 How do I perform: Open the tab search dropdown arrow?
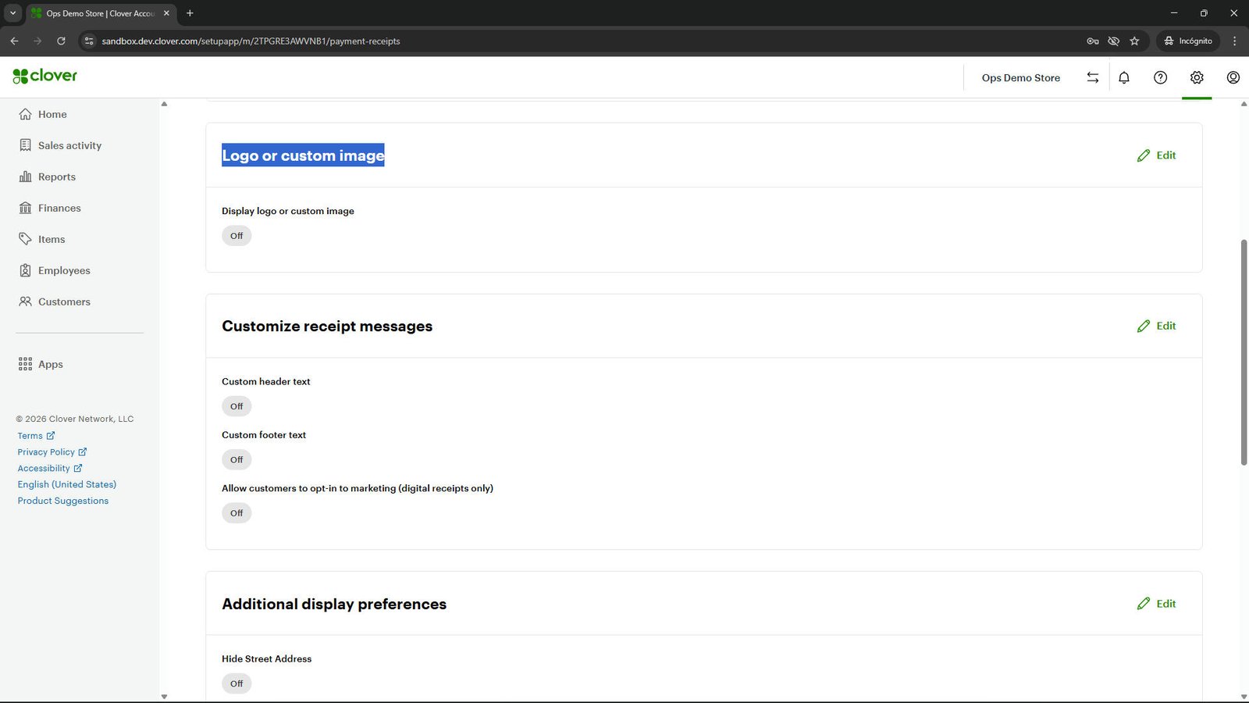[x=12, y=13]
